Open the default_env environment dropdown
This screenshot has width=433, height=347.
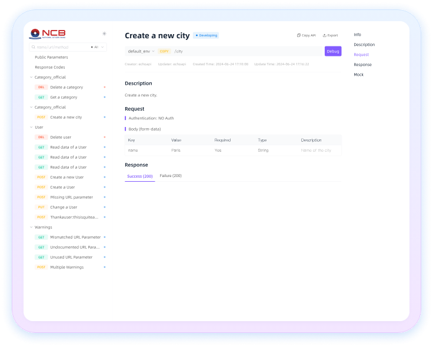tap(141, 51)
